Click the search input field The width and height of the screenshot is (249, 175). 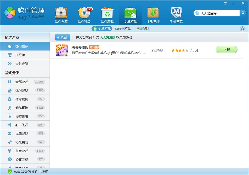[219, 13]
